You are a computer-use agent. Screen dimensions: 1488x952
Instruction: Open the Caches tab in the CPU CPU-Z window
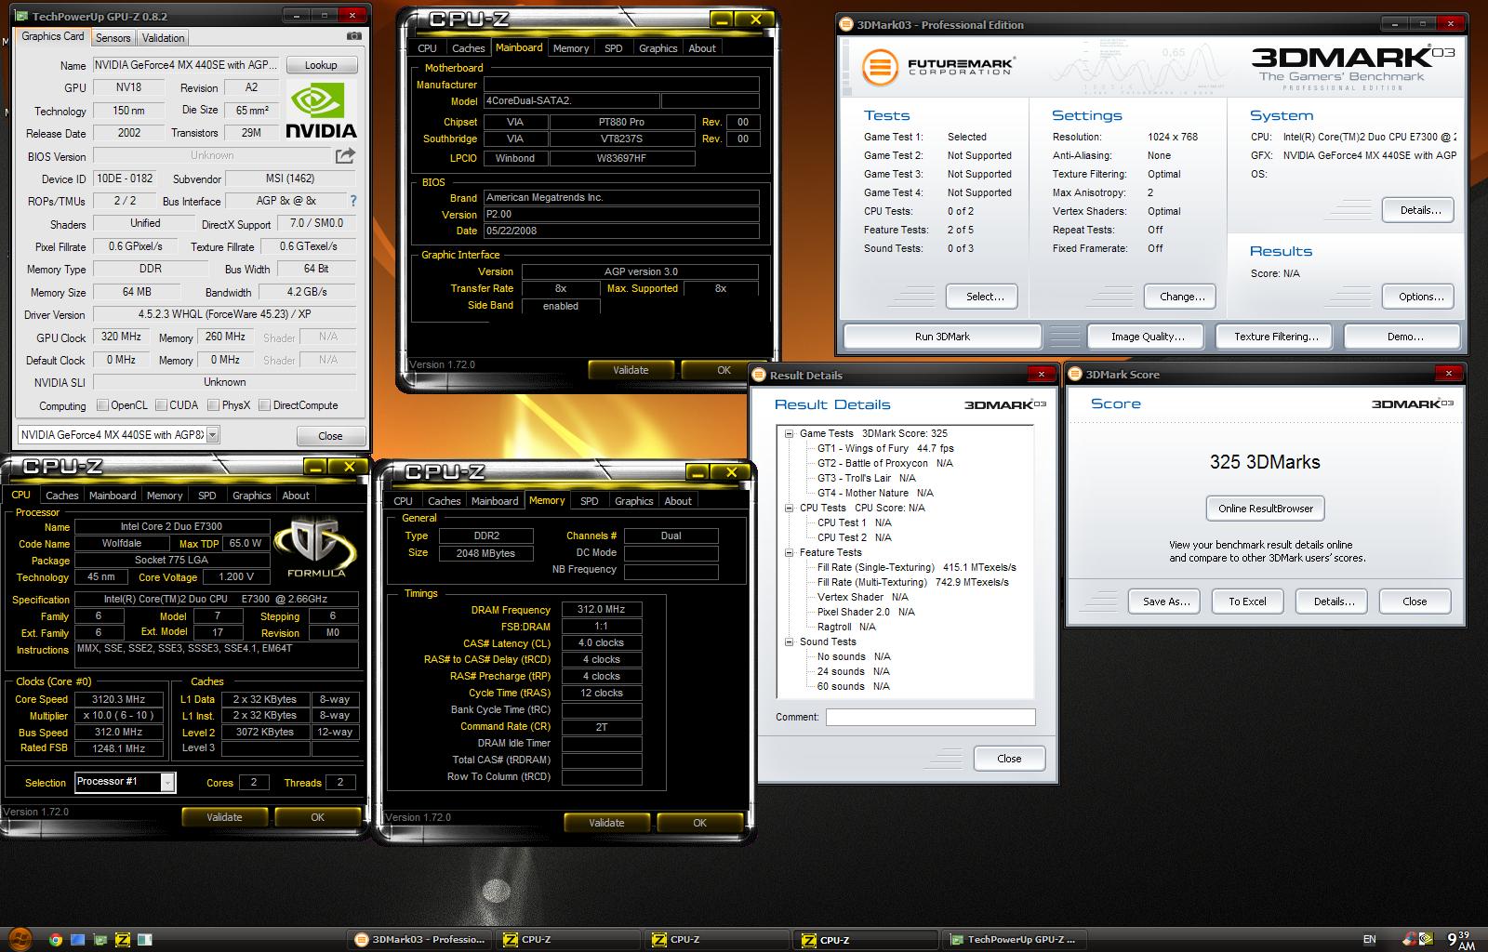(x=62, y=496)
